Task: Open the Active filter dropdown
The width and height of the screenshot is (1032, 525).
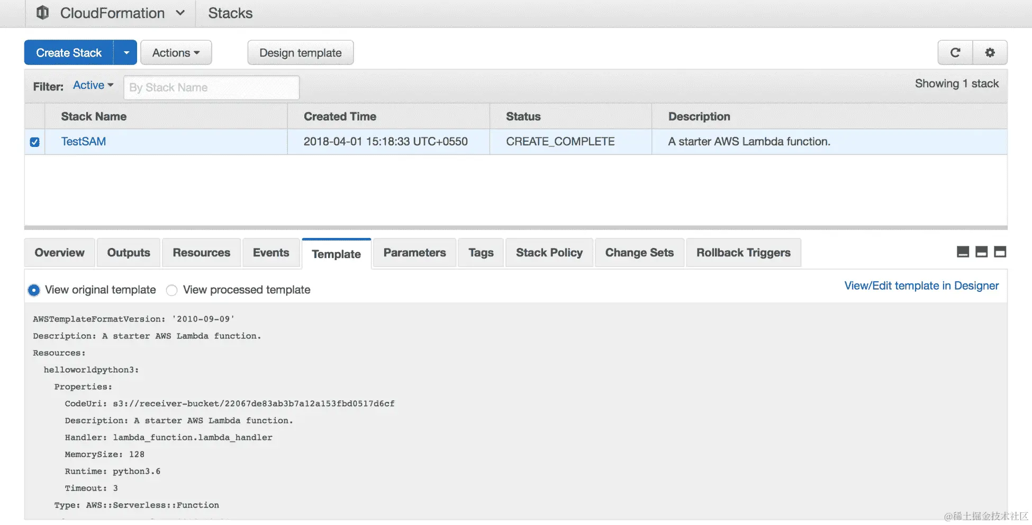Action: tap(93, 85)
